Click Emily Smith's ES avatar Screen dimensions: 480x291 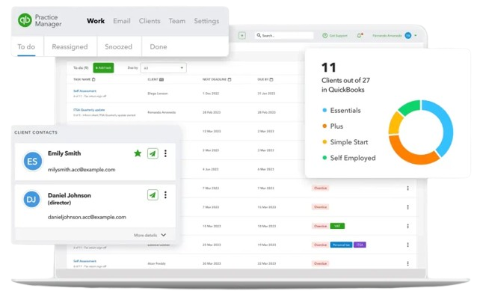[32, 161]
